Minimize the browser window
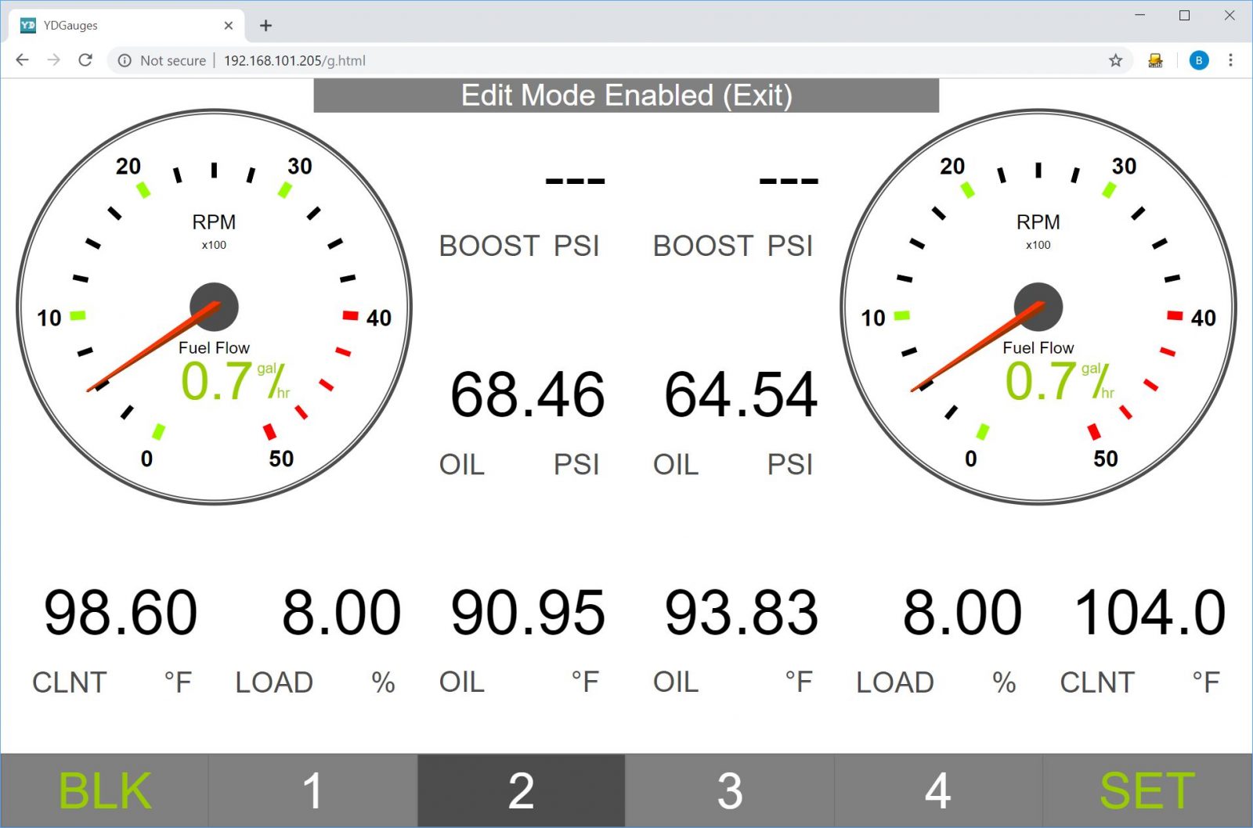1253x828 pixels. pyautogui.click(x=1140, y=16)
